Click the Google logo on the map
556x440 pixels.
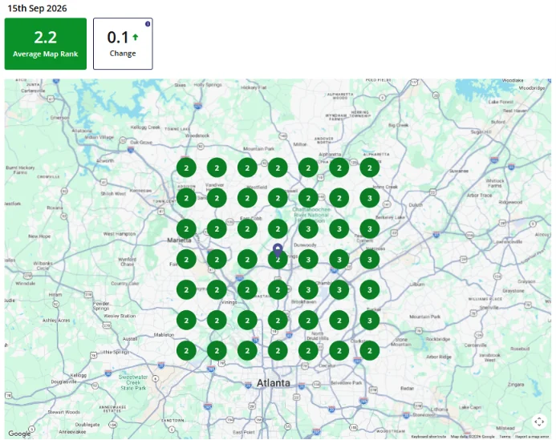(19, 434)
